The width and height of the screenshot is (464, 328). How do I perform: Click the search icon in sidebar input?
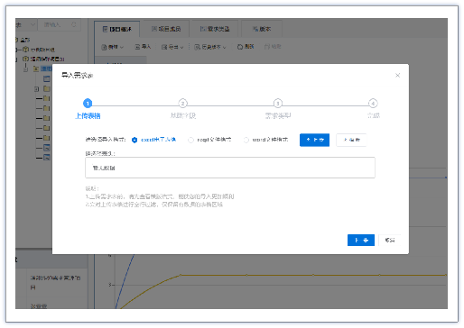coord(74,24)
